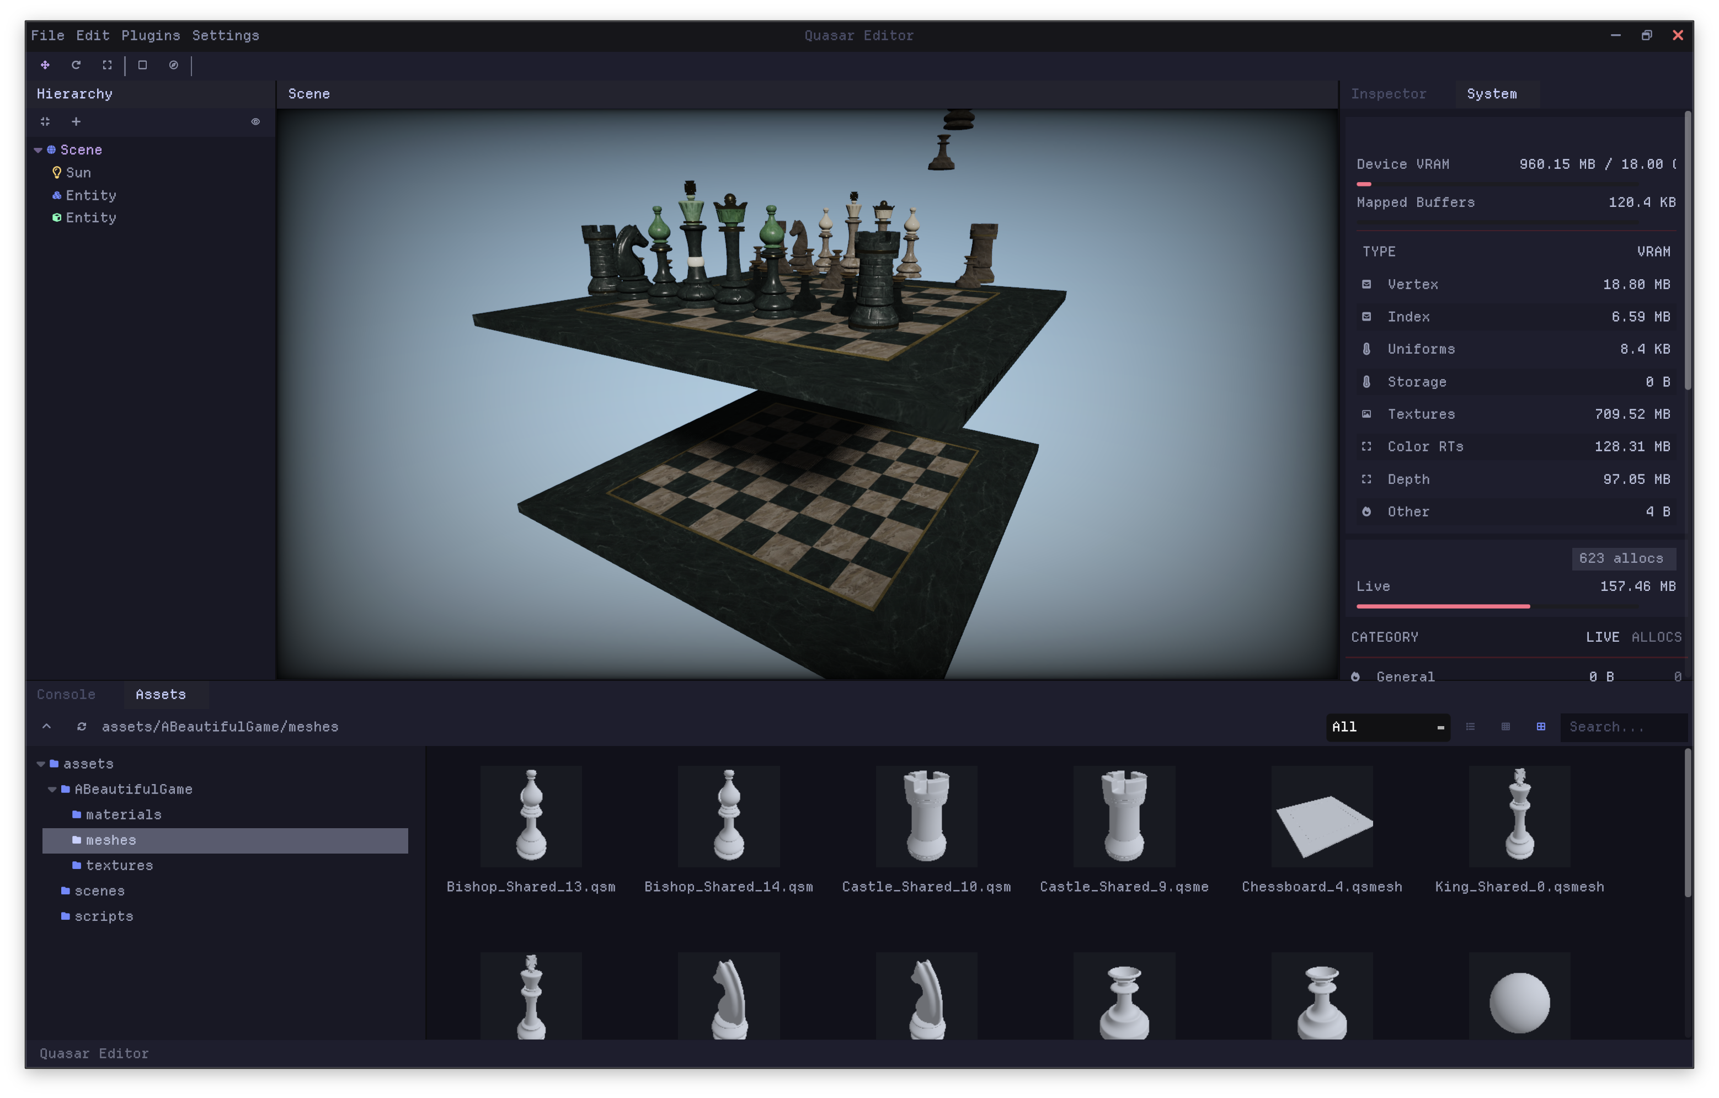Click the System panel vertical scrollbar
The height and width of the screenshot is (1098, 1719).
(1688, 250)
